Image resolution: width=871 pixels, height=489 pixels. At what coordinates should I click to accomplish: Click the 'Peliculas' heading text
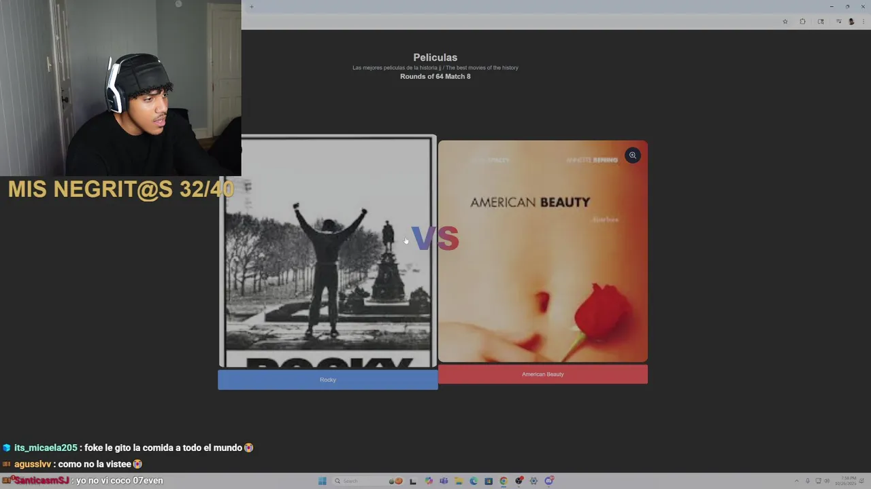click(x=435, y=58)
